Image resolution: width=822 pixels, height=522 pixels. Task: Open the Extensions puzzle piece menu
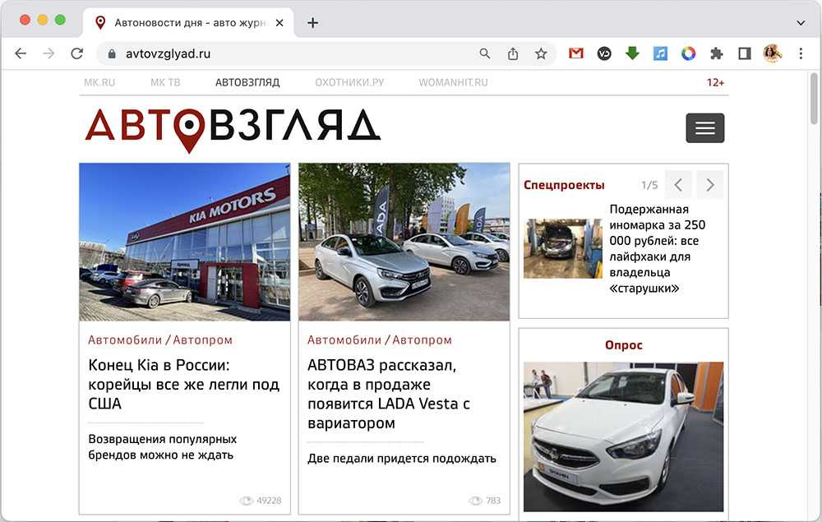point(716,53)
